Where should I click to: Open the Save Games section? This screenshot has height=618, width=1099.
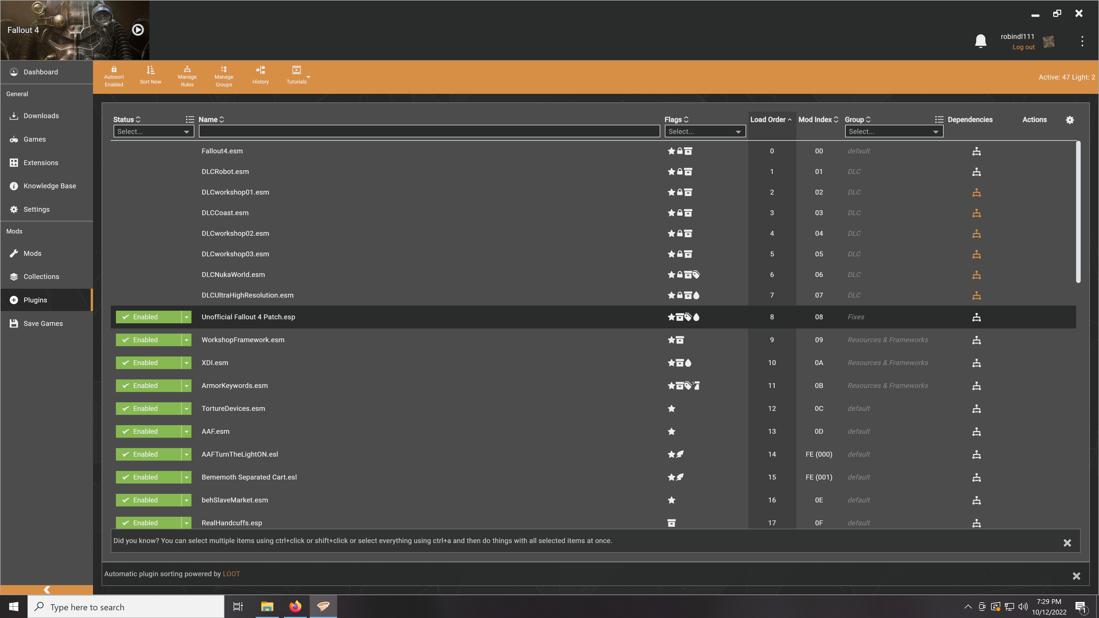[43, 323]
